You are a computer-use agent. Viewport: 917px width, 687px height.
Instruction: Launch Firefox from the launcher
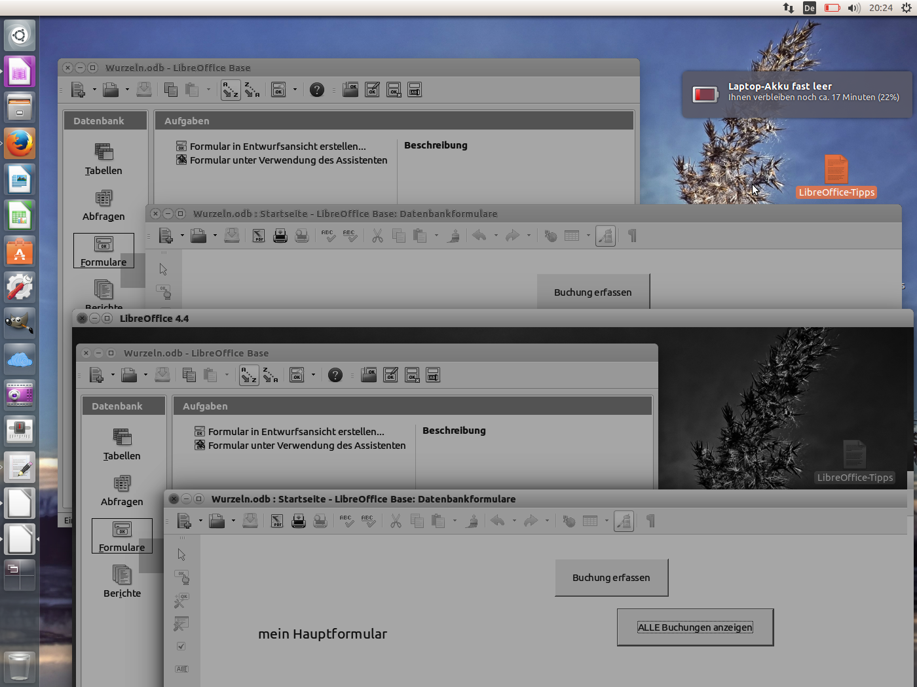click(20, 143)
